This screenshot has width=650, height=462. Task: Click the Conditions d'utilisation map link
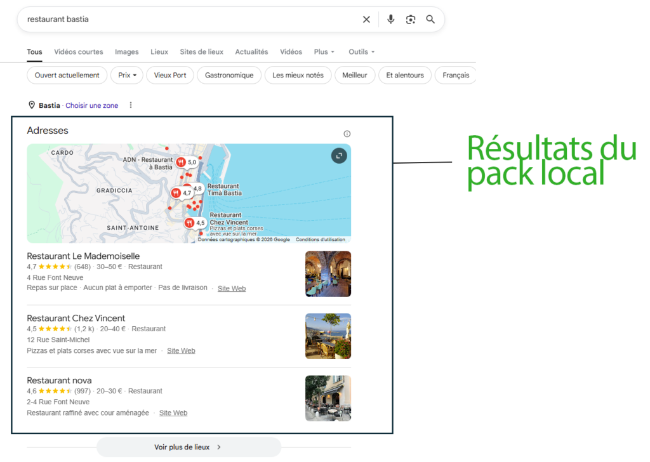tap(321, 239)
